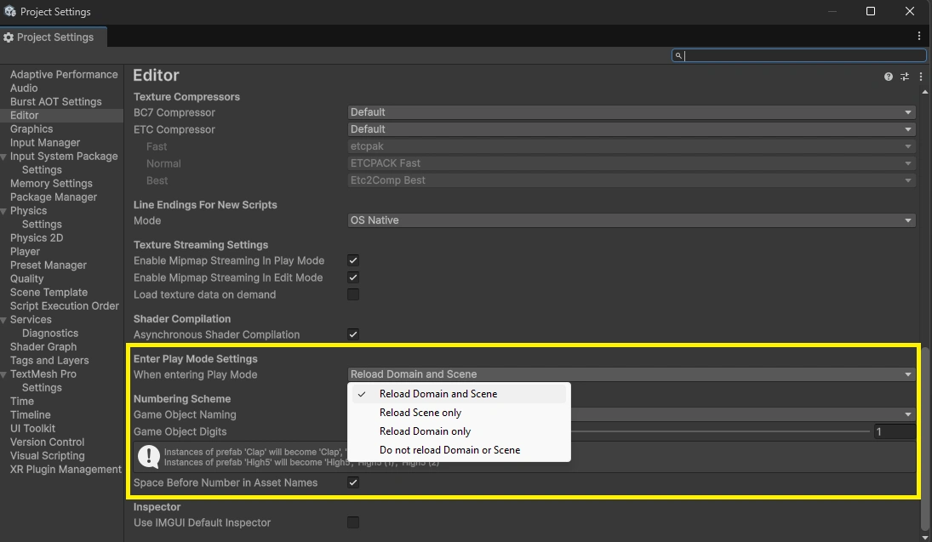Click the magnifier icon in search bar
This screenshot has height=542, width=932.
pyautogui.click(x=678, y=55)
